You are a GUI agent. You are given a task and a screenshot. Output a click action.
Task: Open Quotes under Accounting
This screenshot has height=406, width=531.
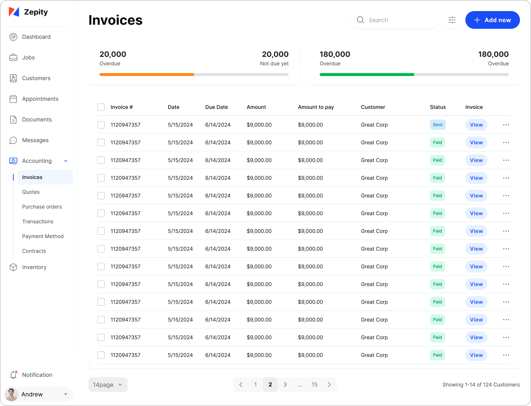tap(31, 192)
